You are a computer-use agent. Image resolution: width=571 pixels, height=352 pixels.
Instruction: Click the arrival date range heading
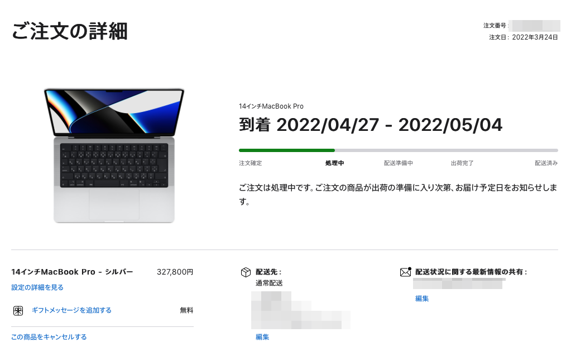pos(371,125)
